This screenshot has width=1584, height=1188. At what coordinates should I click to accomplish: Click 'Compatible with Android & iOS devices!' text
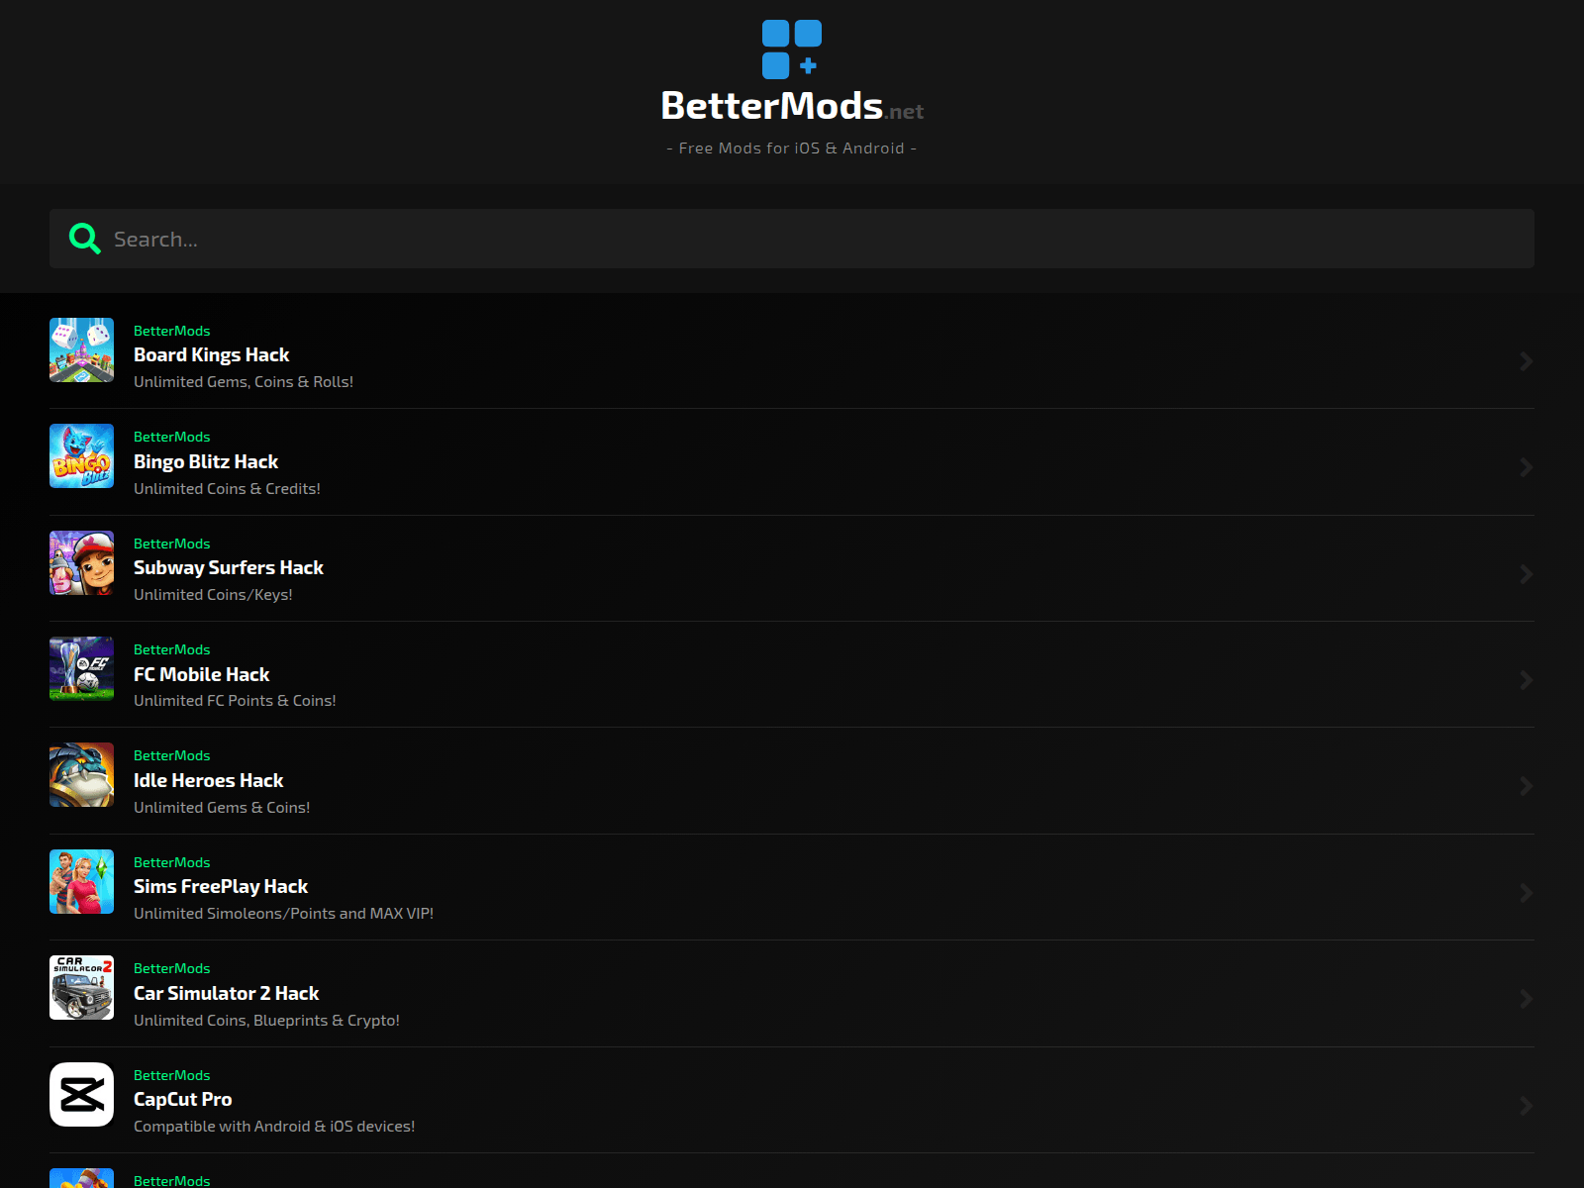[x=274, y=1127]
